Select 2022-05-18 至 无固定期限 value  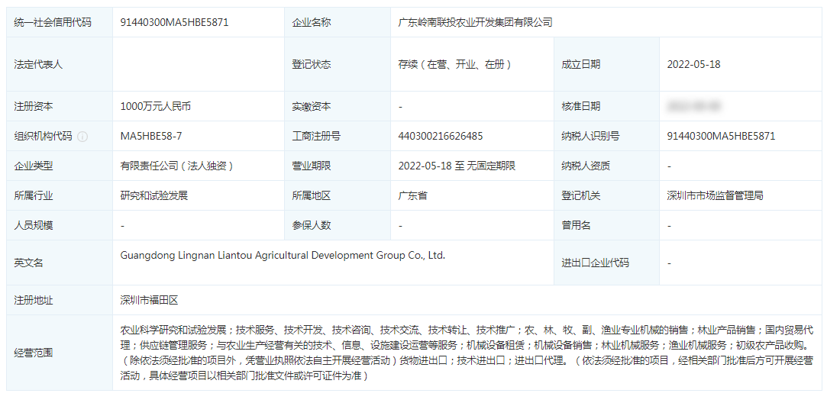(457, 166)
